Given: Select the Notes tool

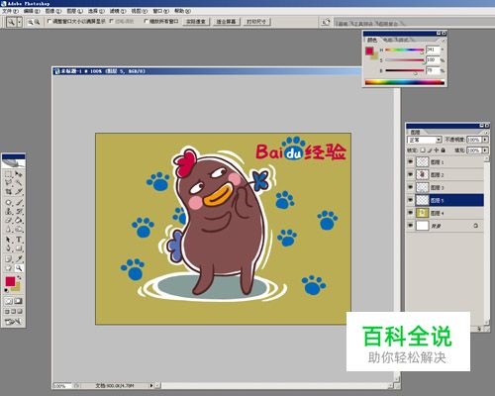Looking at the screenshot, I should click(9, 259).
